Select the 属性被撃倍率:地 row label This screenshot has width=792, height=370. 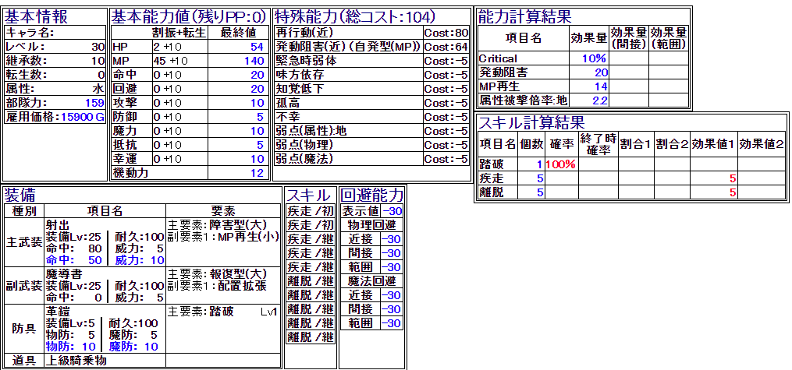point(523,100)
